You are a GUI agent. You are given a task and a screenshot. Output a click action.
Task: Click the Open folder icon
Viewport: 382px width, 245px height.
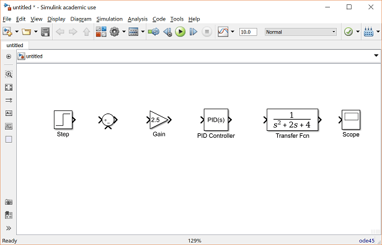(26, 32)
